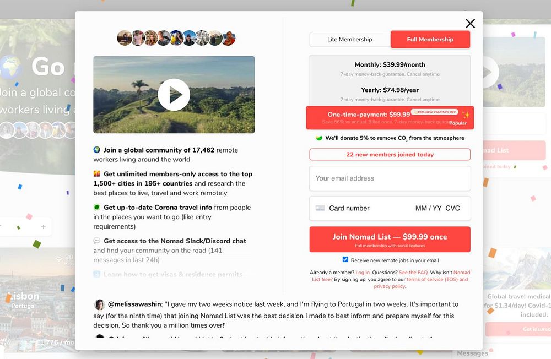Click the Popular label on the one-time option
The image size is (551, 359).
point(458,123)
